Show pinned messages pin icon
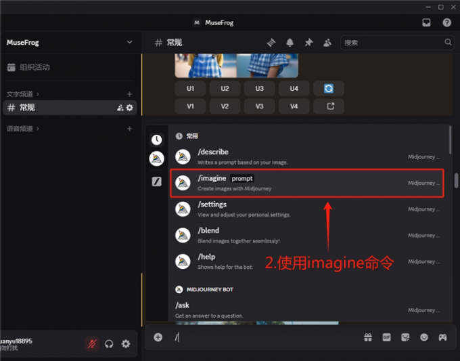The width and height of the screenshot is (460, 361). (308, 43)
